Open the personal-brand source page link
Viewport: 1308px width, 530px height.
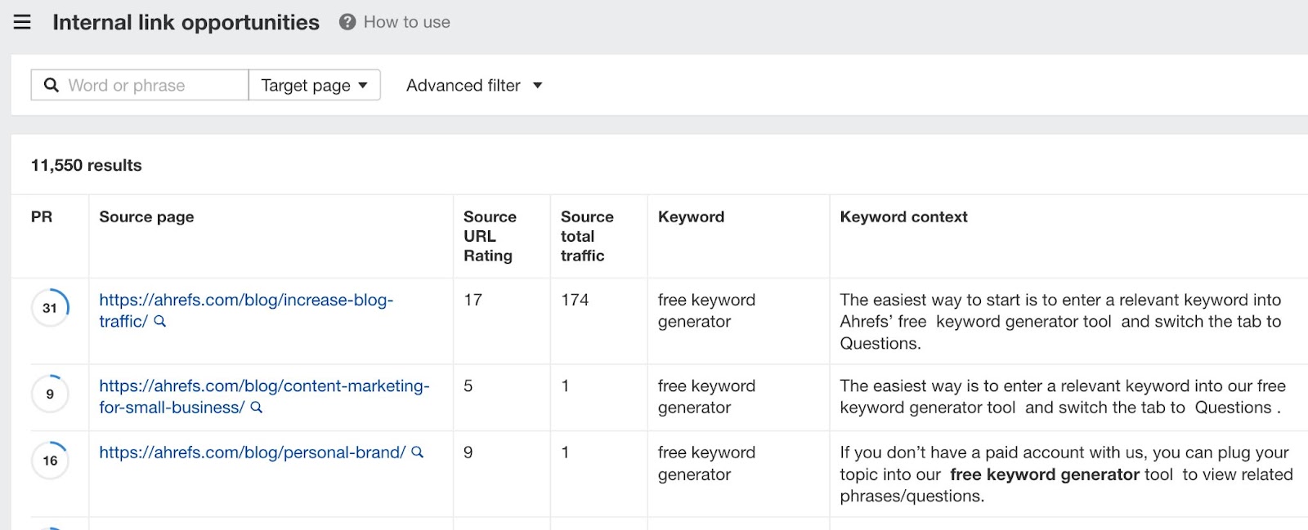click(x=252, y=452)
